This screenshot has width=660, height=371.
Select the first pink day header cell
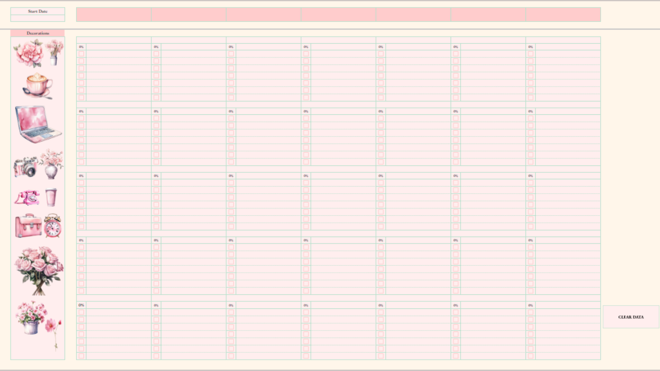point(114,15)
